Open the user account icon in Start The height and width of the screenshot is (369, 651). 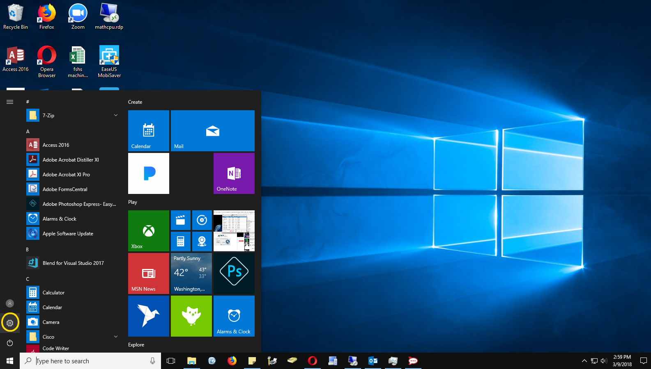(x=10, y=303)
